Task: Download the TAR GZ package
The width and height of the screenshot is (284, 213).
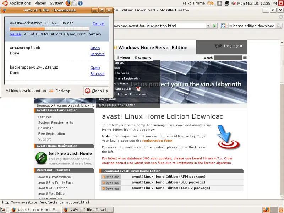Action: pos(111,189)
